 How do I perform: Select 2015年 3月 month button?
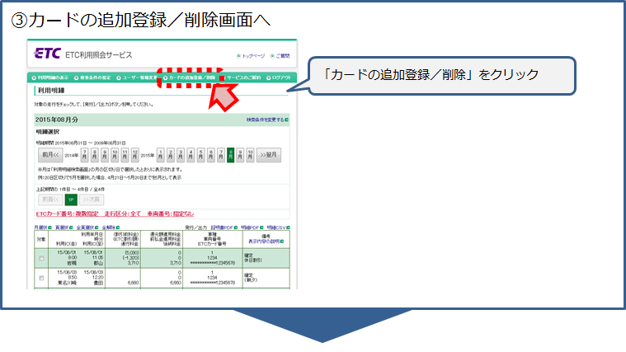181,155
